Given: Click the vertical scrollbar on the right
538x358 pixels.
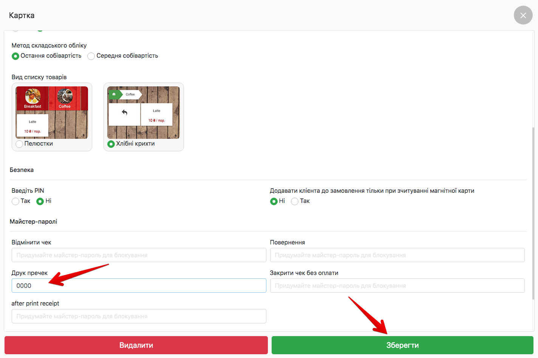Looking at the screenshot, I should (x=533, y=211).
